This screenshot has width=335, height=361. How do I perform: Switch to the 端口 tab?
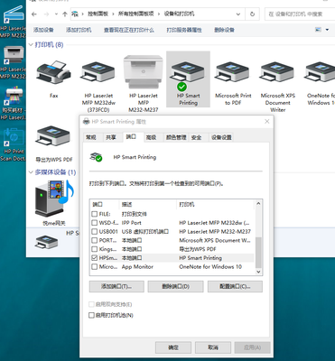(131, 137)
